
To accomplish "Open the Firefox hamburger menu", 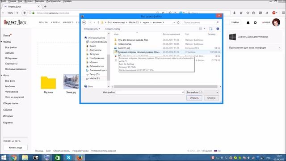I will coord(283,13).
